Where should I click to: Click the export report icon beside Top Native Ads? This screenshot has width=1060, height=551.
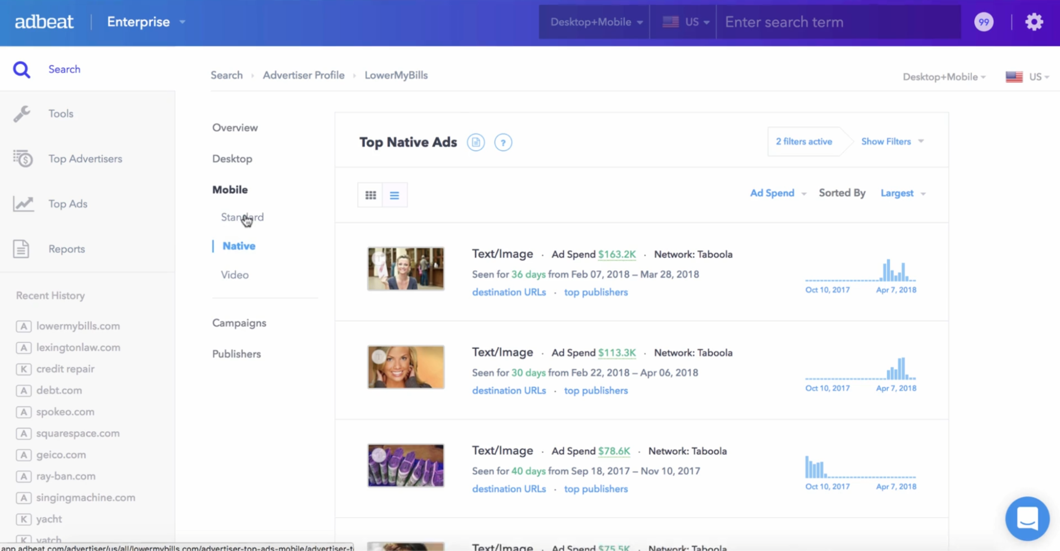[476, 143]
